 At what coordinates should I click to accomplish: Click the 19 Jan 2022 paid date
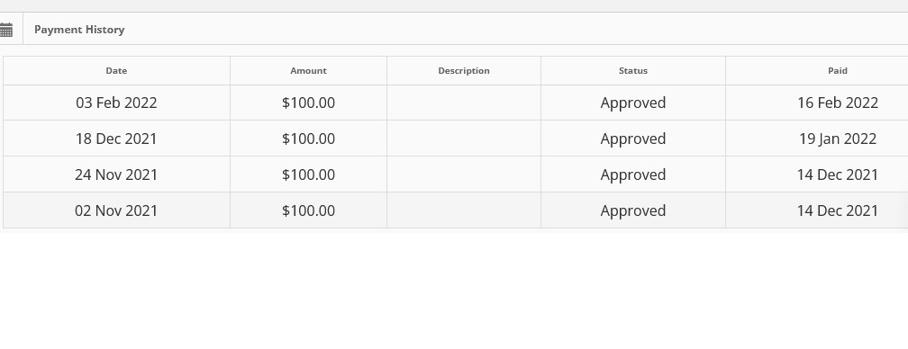(x=838, y=139)
